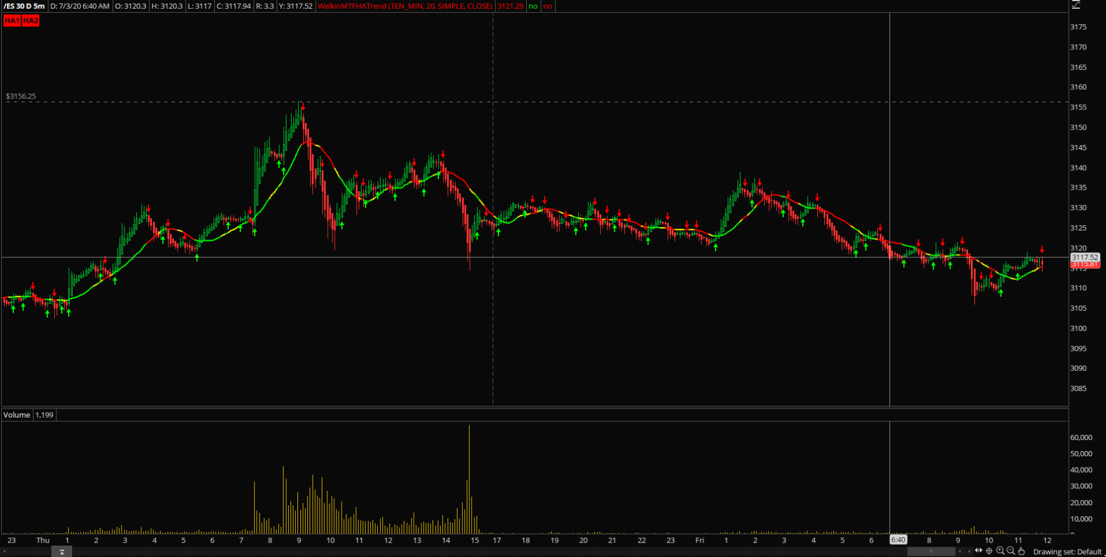This screenshot has width=1106, height=557.
Task: Click the crosshair pointer tool icon
Action: coord(989,551)
